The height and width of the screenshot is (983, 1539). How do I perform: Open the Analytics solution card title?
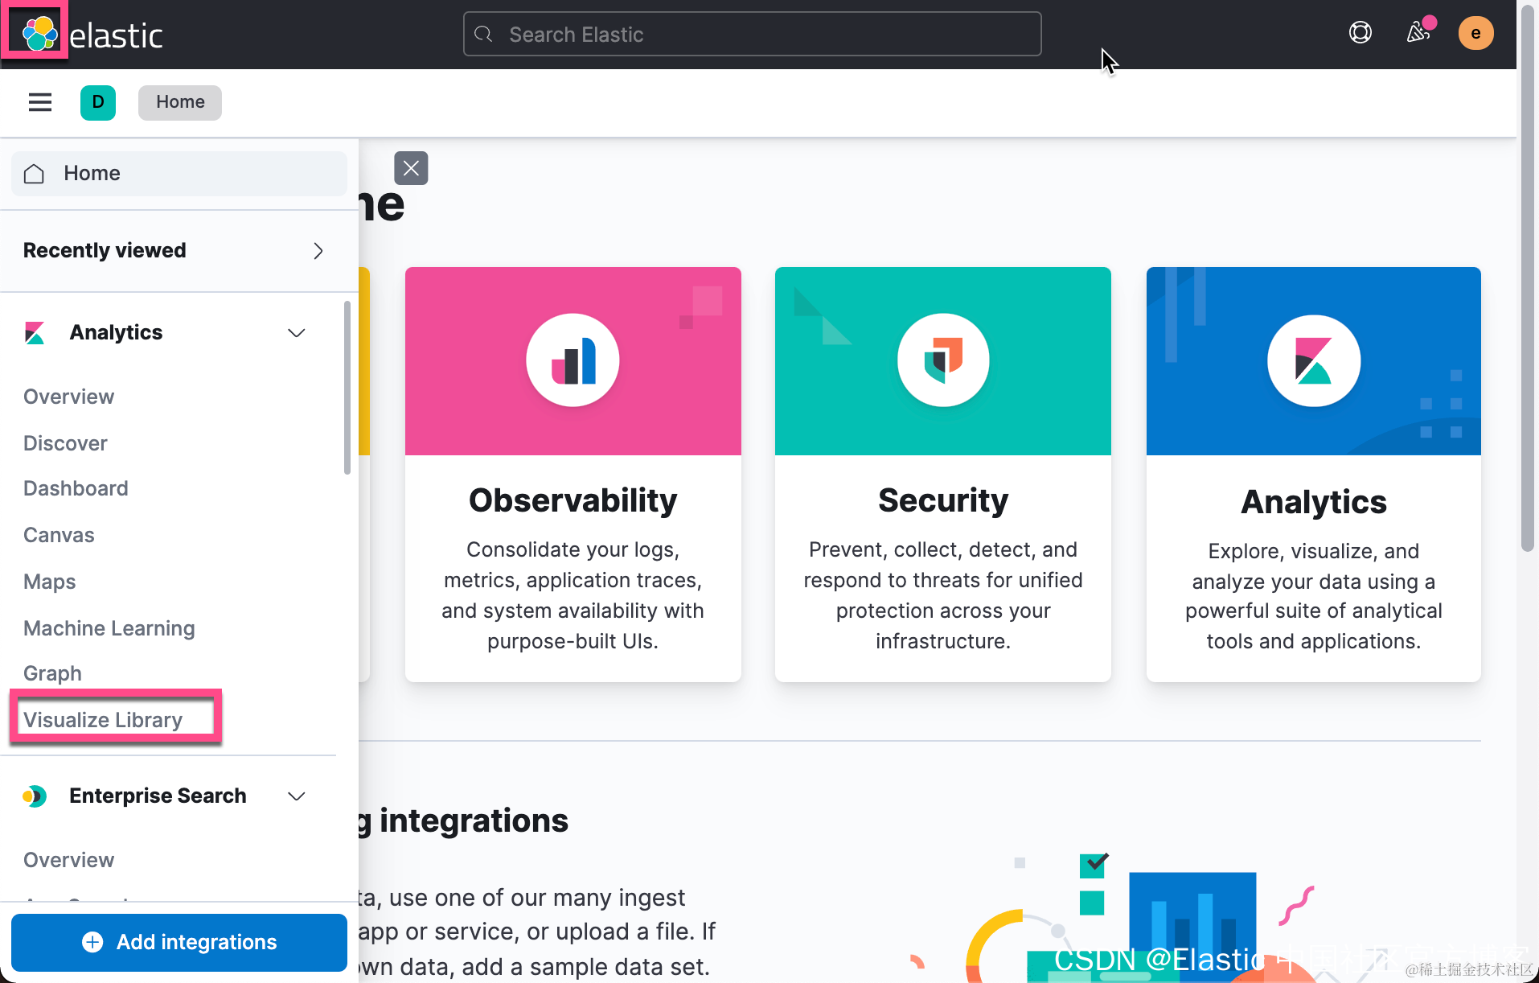coord(1314,502)
